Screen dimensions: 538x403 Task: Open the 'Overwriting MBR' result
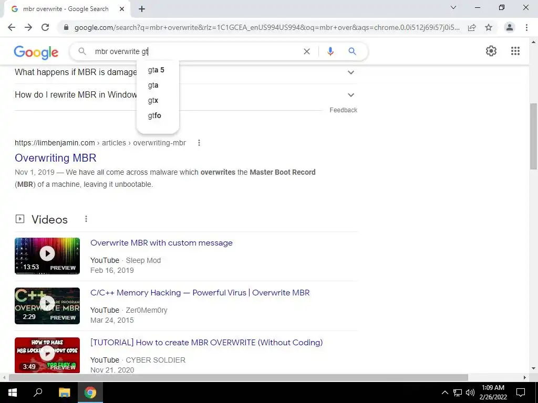[56, 158]
